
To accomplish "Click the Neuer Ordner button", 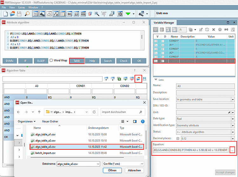I will 50,121.
